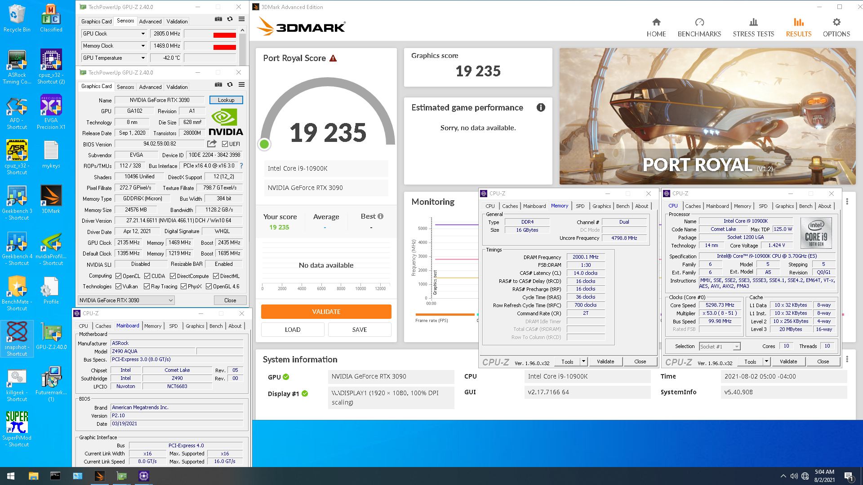This screenshot has height=485, width=863.
Task: Open the snapshot shortcut on desktop
Action: tap(17, 339)
